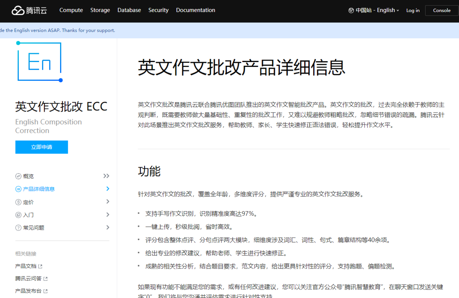Click the Tencent Cloud logo

click(x=29, y=10)
